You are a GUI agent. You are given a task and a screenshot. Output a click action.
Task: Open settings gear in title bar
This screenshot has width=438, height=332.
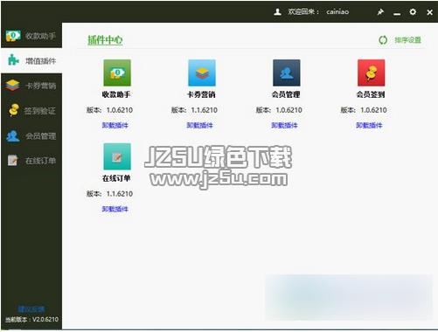tap(413, 12)
